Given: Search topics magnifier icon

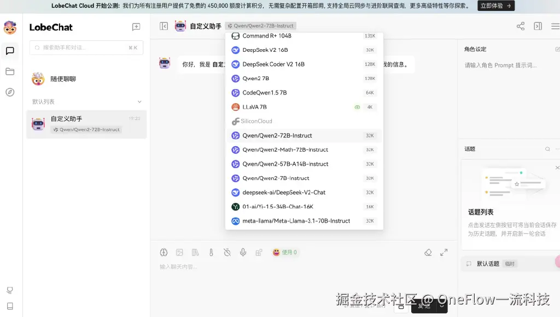Looking at the screenshot, I should point(547,149).
